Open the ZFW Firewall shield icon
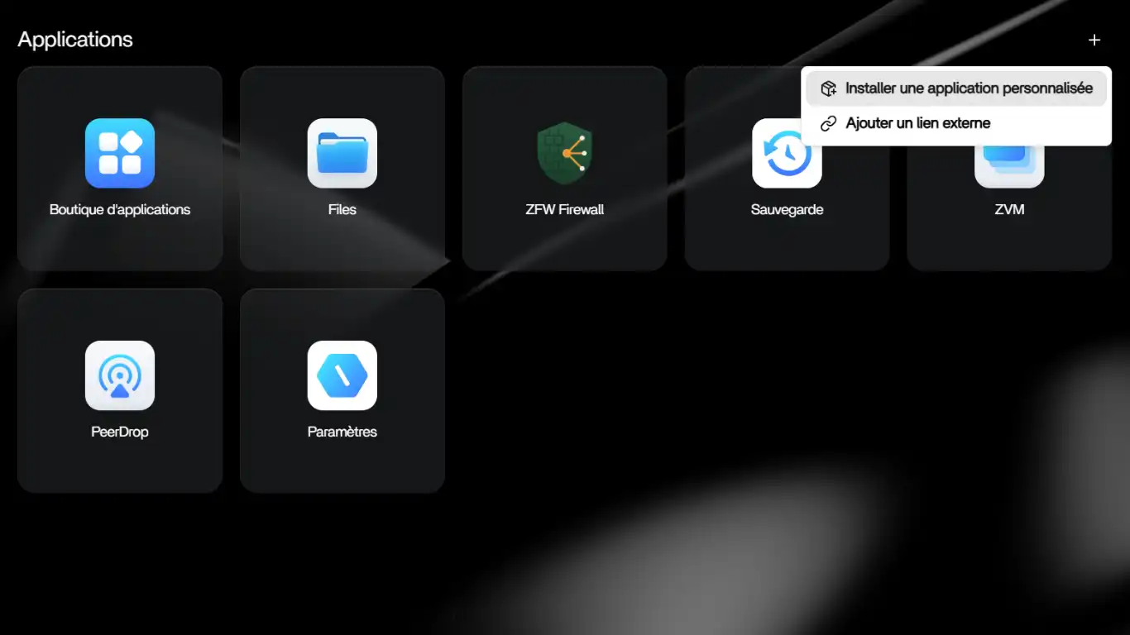Screen dimensions: 1130x635 pos(565,153)
